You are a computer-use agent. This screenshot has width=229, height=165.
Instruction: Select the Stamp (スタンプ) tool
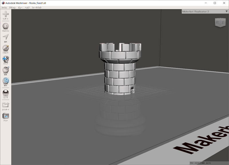tap(5, 59)
